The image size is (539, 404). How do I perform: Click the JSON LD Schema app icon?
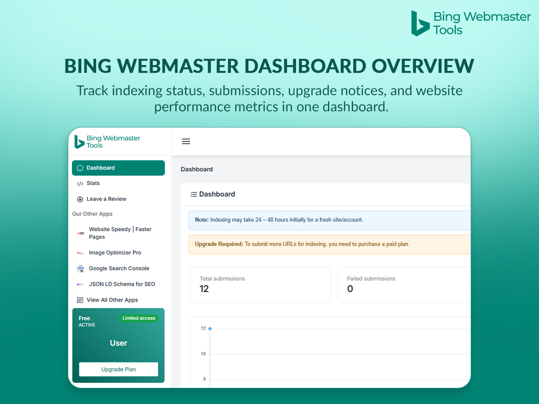80,285
